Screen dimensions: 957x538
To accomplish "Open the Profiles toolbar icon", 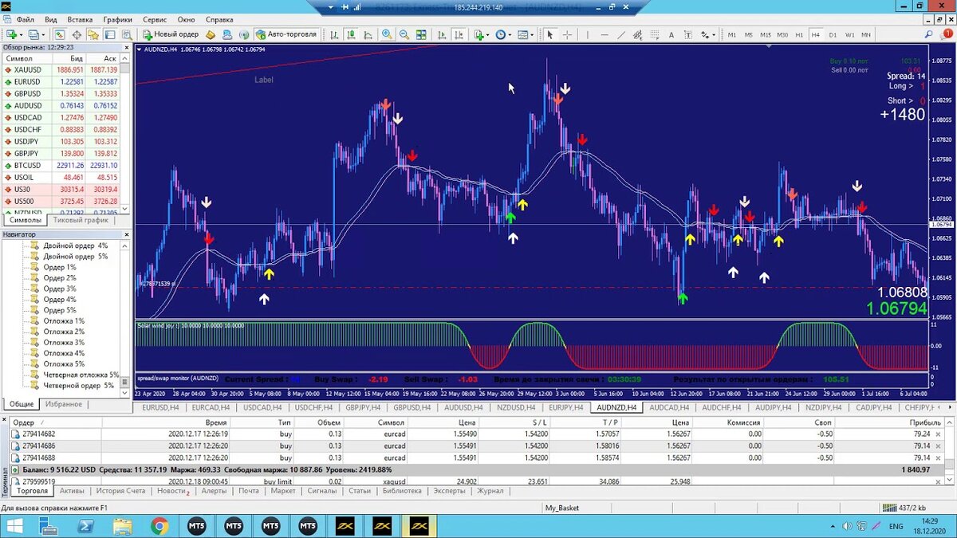I will click(34, 34).
